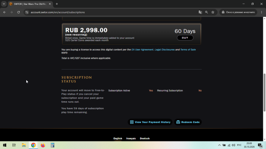Open the Legal Disclosures link
Image resolution: width=266 pixels, height=149 pixels.
click(x=165, y=50)
